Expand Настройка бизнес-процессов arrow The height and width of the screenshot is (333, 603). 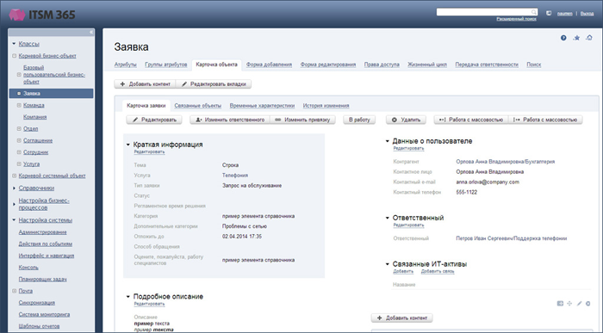click(15, 204)
